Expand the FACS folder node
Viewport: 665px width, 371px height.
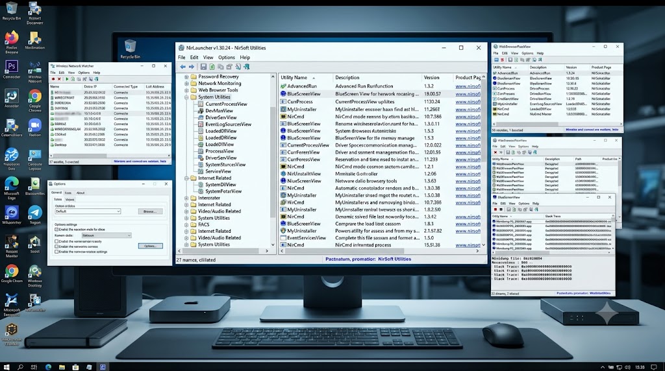186,224
